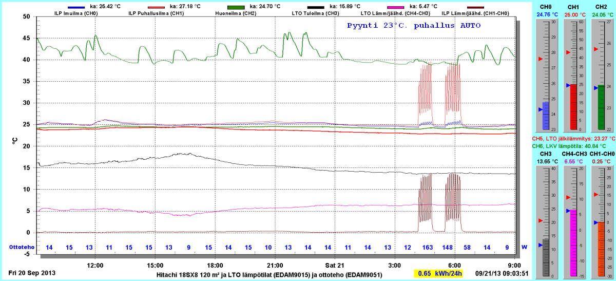616x281 pixels.
Task: Click the red max marker on CH2 gauge
Action: pyautogui.click(x=595, y=49)
